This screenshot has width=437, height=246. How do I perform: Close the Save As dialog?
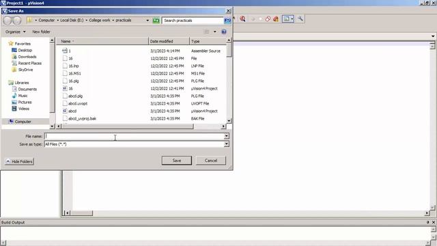click(x=228, y=11)
